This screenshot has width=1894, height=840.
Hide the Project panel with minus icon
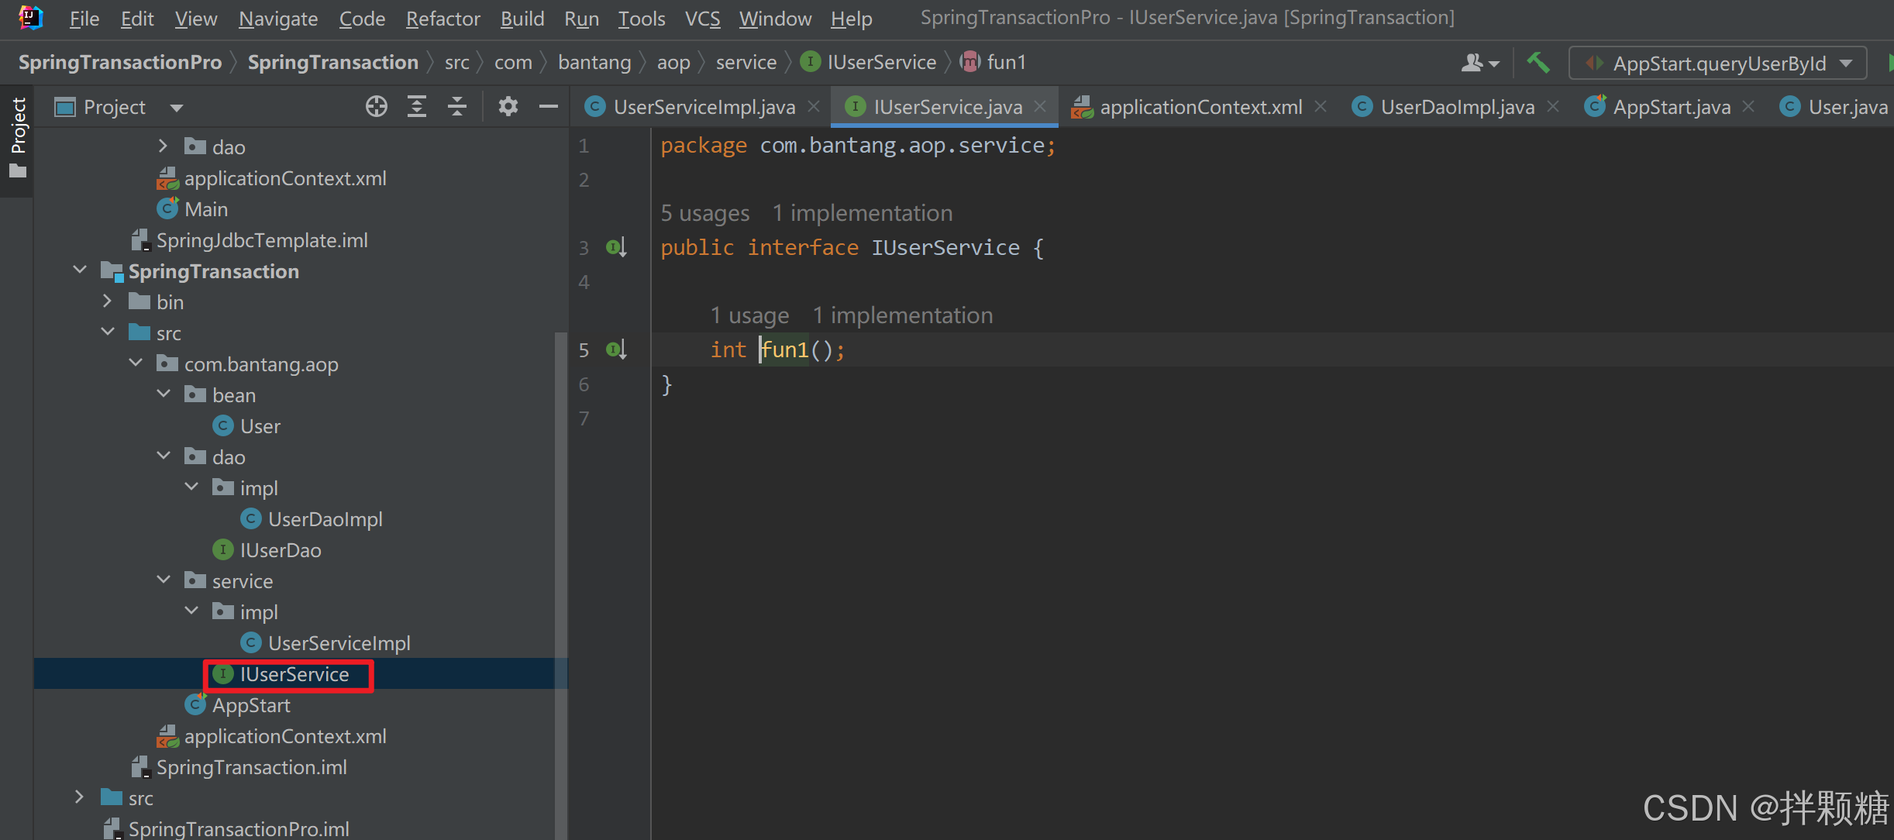coord(549,106)
